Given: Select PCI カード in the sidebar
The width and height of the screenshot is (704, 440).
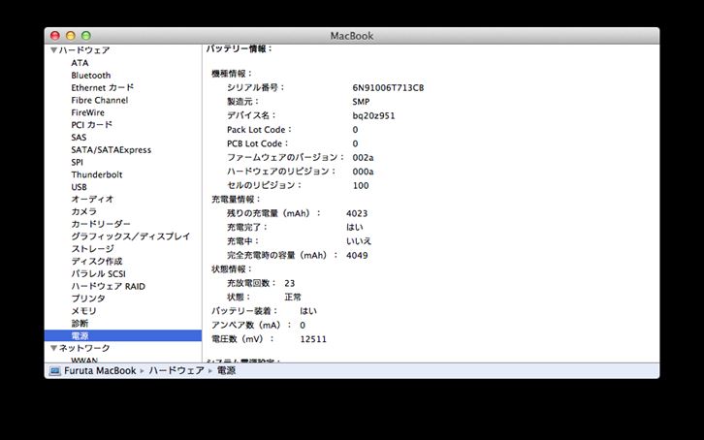Looking at the screenshot, I should coord(91,125).
